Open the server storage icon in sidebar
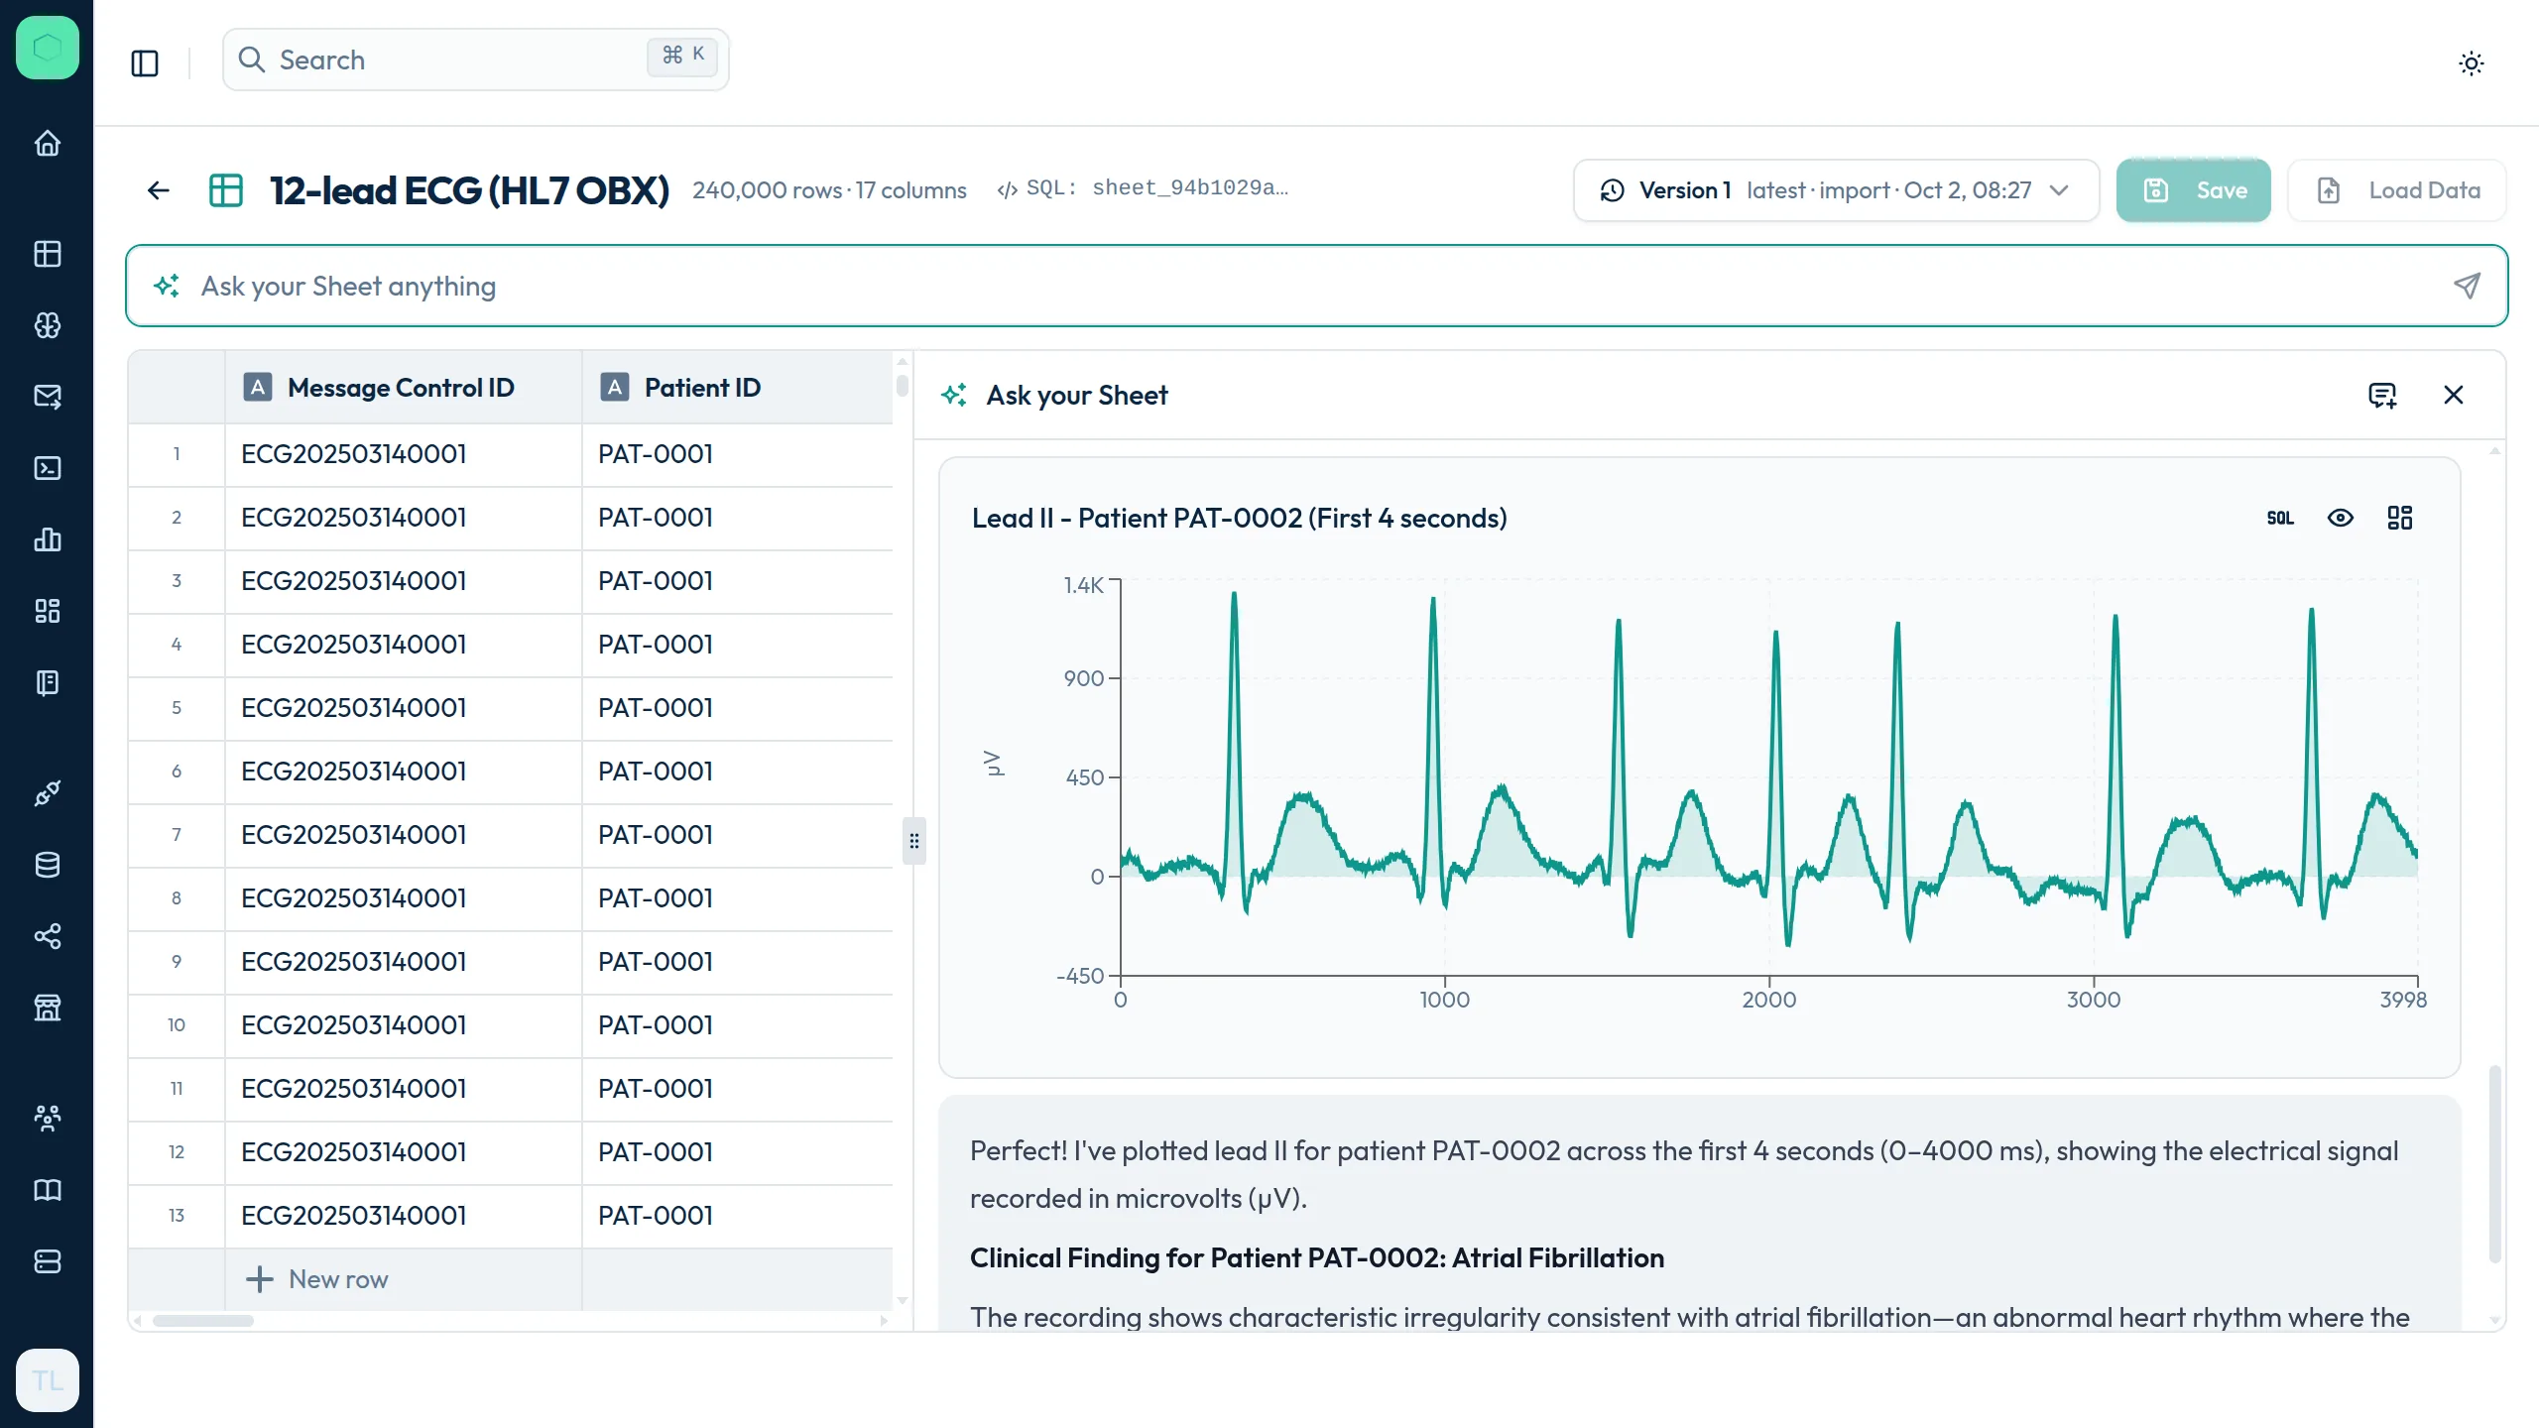This screenshot has width=2539, height=1428. click(x=47, y=1261)
